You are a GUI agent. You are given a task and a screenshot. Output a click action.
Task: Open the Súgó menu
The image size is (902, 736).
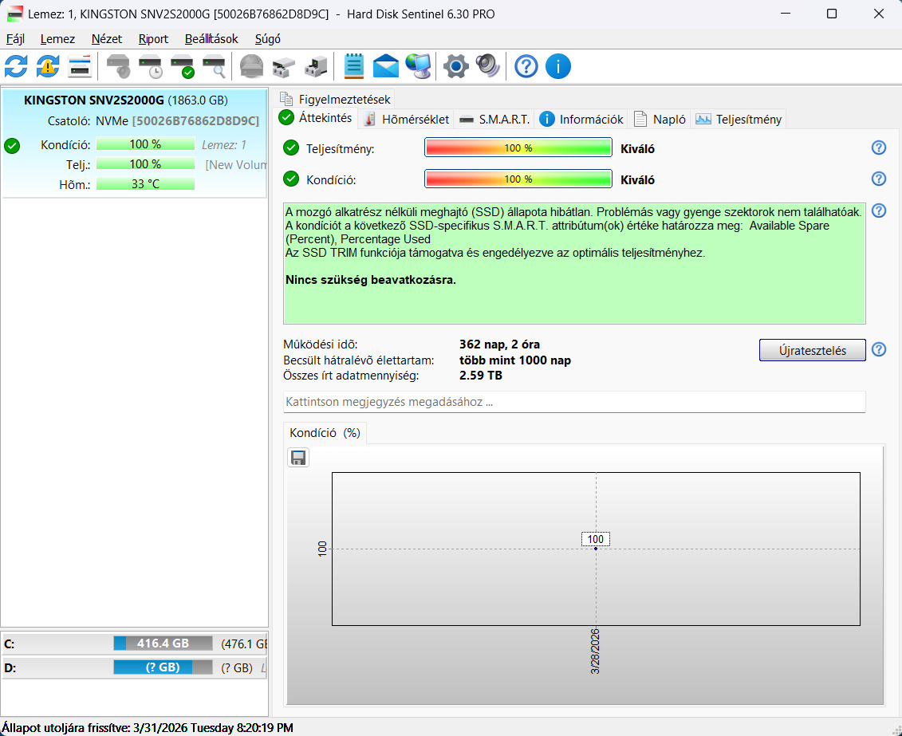click(267, 39)
